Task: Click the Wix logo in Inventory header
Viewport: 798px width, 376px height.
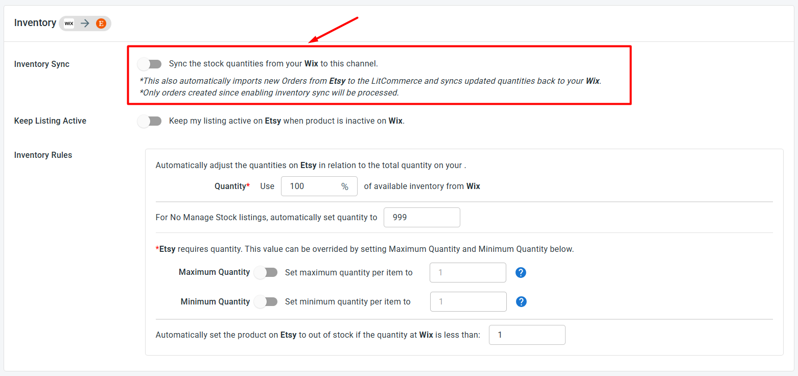Action: click(69, 23)
